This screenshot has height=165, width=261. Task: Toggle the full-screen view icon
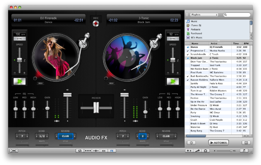click(14, 151)
